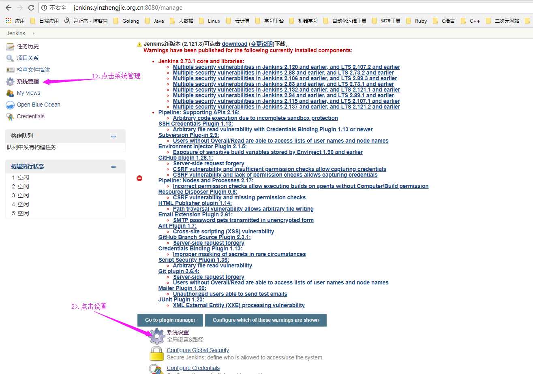Open the Golang bookmark folder
The height and width of the screenshot is (374, 533).
(126, 21)
